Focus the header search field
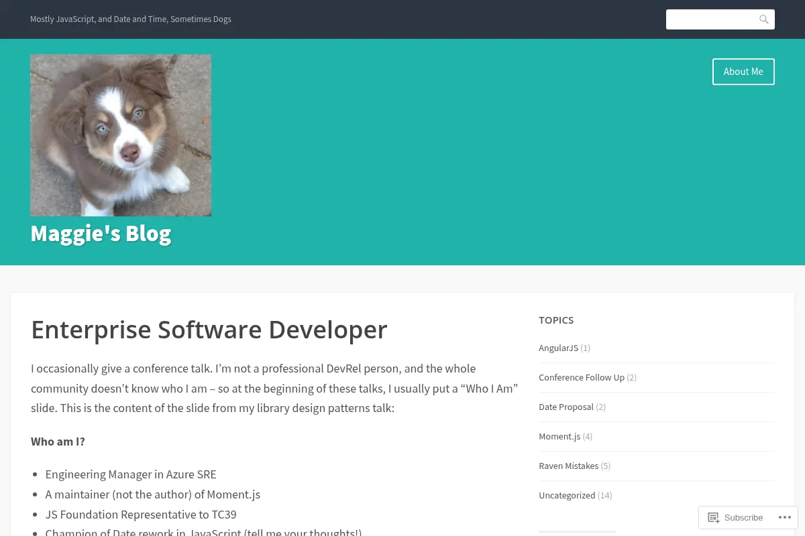This screenshot has width=805, height=536. [720, 19]
